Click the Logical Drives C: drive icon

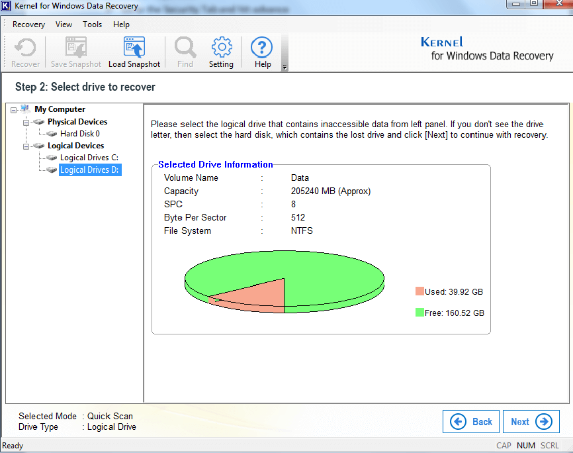[52, 158]
